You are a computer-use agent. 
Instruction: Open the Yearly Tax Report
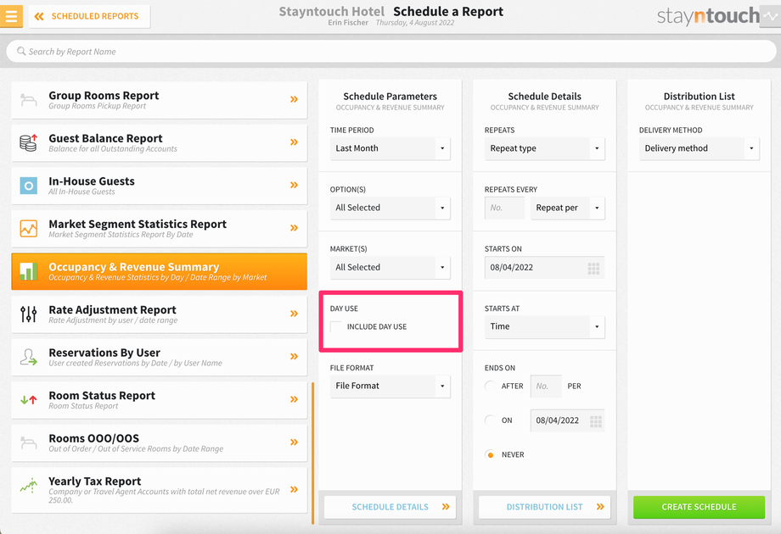coord(159,490)
